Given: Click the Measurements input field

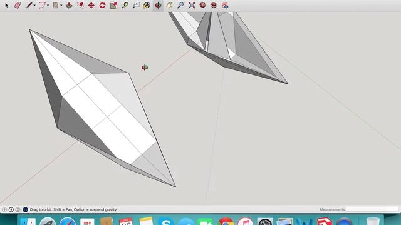Looking at the screenshot, I should coord(372,209).
